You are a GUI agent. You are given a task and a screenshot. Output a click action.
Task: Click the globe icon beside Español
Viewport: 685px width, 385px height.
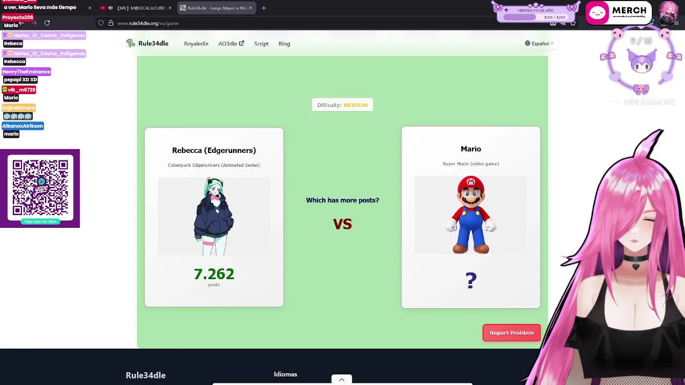(x=527, y=43)
